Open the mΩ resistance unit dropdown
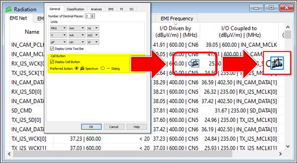This screenshot has height=163, width=297. 93,35
